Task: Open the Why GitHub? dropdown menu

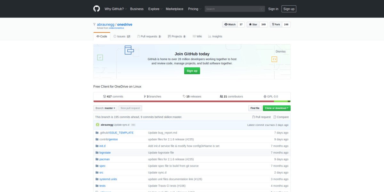Action: coord(116,9)
